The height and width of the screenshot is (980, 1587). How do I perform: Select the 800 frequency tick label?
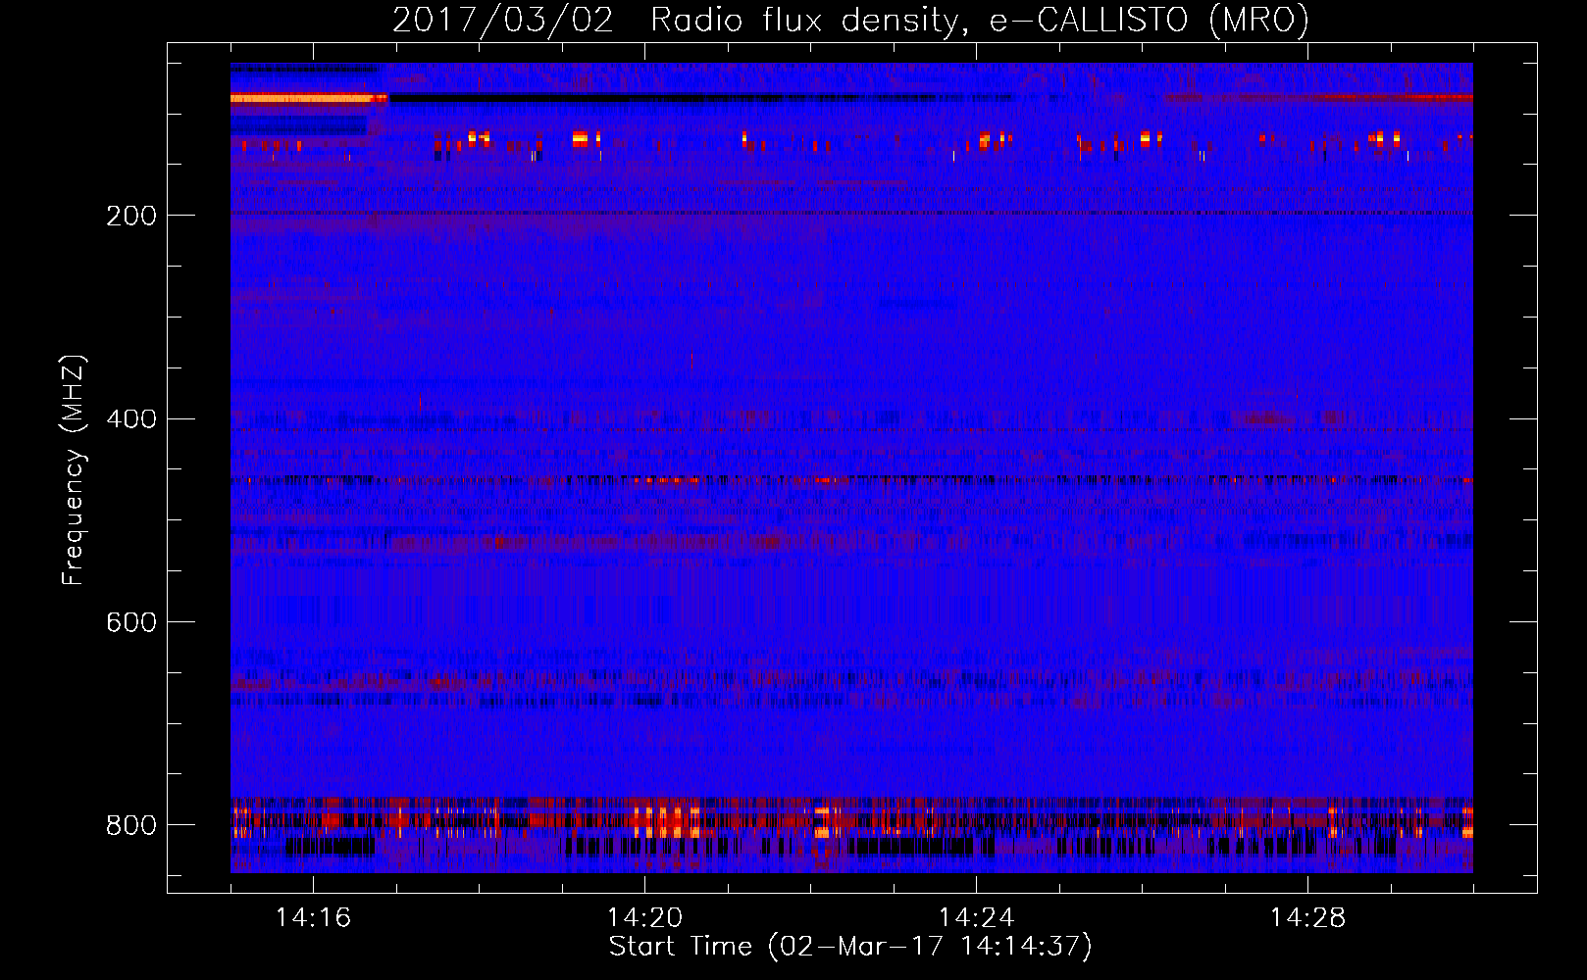(131, 826)
